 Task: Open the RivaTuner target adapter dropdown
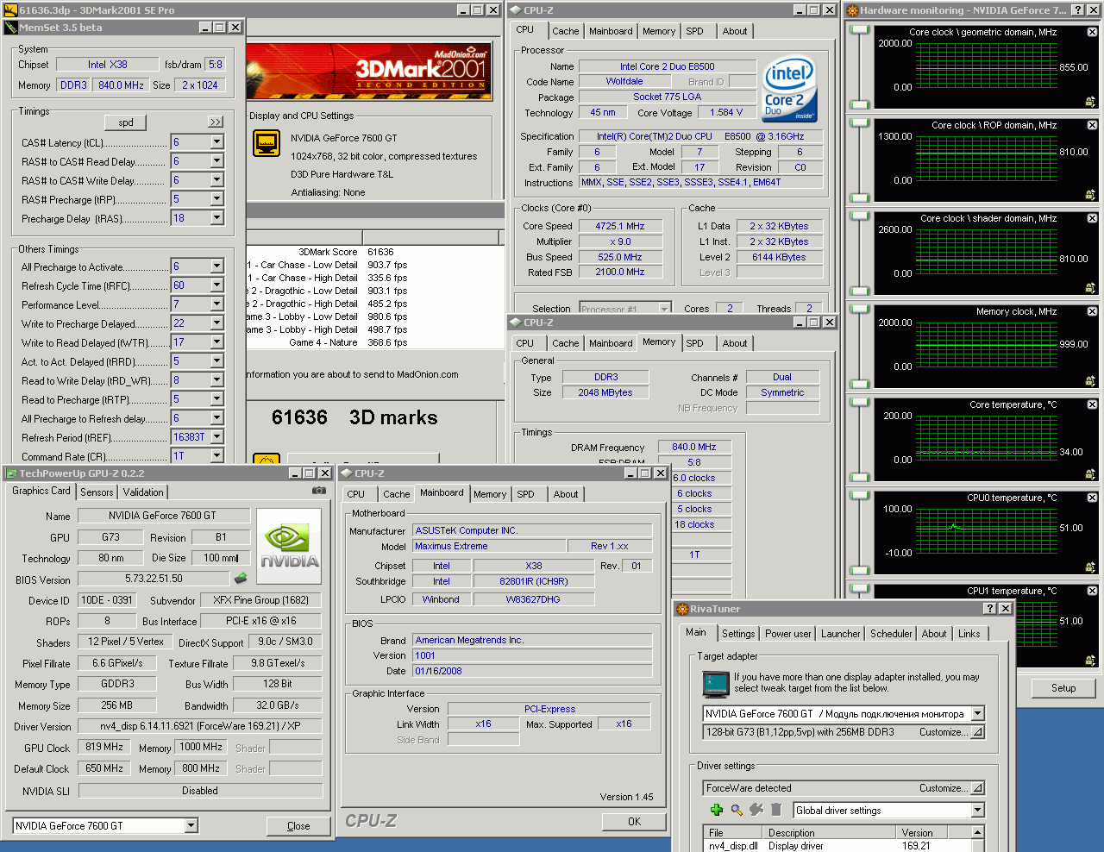point(977,713)
